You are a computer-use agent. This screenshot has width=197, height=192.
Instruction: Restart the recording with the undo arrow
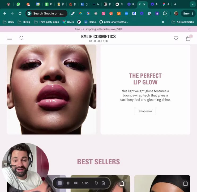click(96, 183)
